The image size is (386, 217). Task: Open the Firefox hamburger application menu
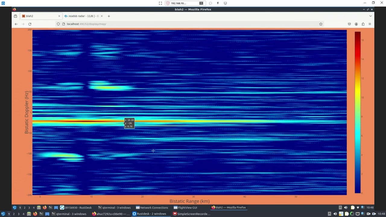click(x=370, y=24)
